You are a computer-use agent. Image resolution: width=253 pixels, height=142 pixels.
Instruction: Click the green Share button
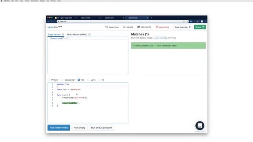click(200, 27)
